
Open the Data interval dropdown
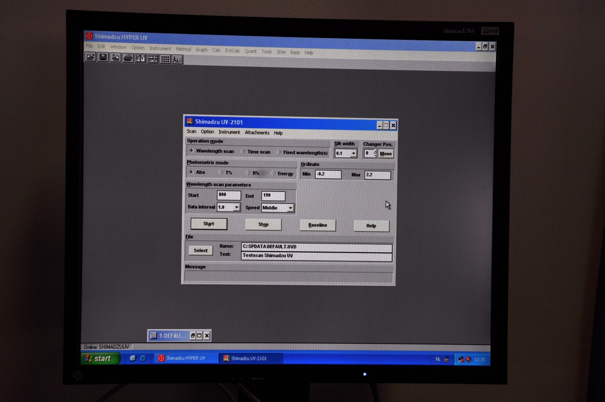[236, 207]
